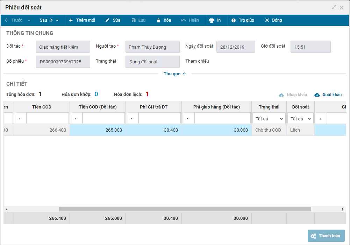The height and width of the screenshot is (245, 350).
Task: Click the scrollbar right arrow
Action: (343, 209)
